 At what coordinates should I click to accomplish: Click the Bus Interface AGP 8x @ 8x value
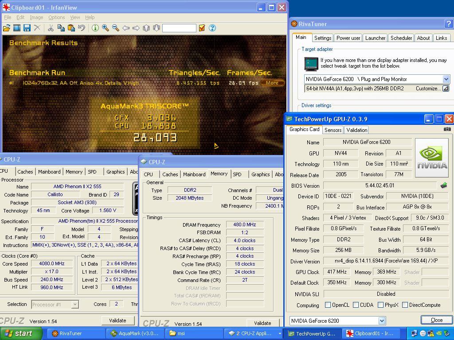pyautogui.click(x=417, y=207)
